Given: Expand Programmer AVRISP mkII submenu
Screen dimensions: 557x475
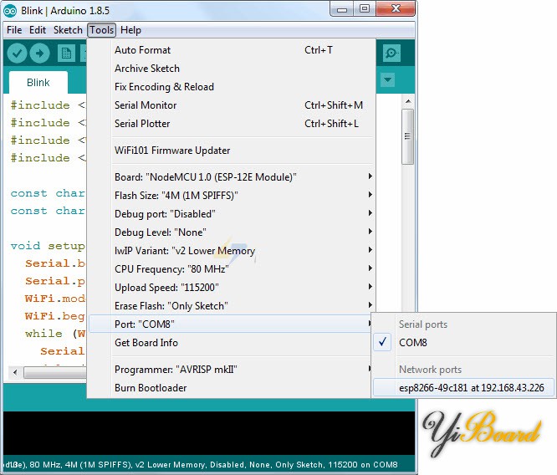Looking at the screenshot, I should [231, 370].
